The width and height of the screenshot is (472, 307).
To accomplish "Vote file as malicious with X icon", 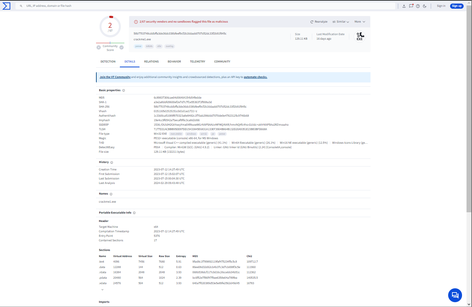I will coord(99,48).
